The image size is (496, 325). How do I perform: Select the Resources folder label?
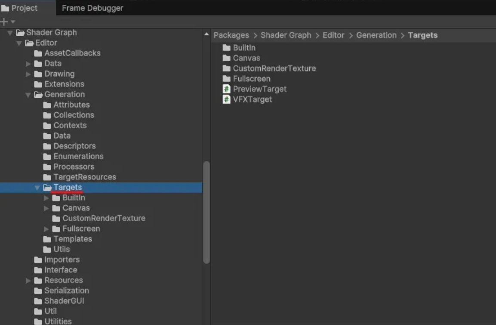pos(64,280)
